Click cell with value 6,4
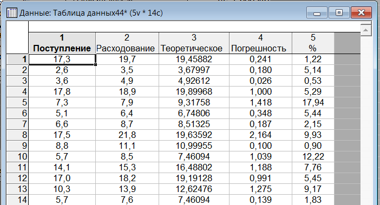The width and height of the screenshot is (380, 205). point(127,113)
